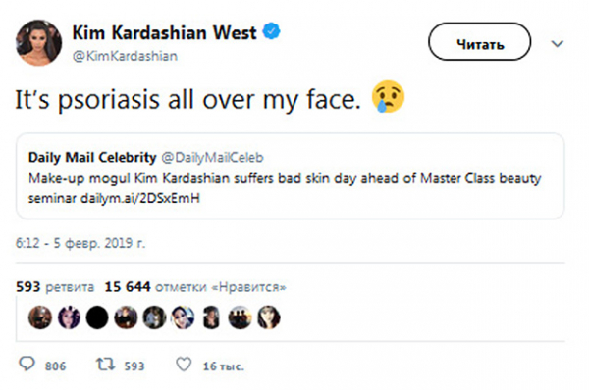Click the reply speech bubble icon
This screenshot has height=390, width=589.
pyautogui.click(x=27, y=364)
